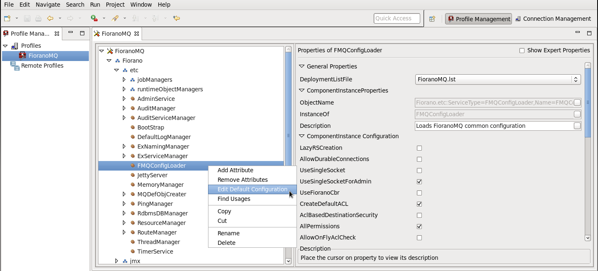This screenshot has height=271, width=598.
Task: Click the New wizard toolbar icon
Action: coord(7,18)
